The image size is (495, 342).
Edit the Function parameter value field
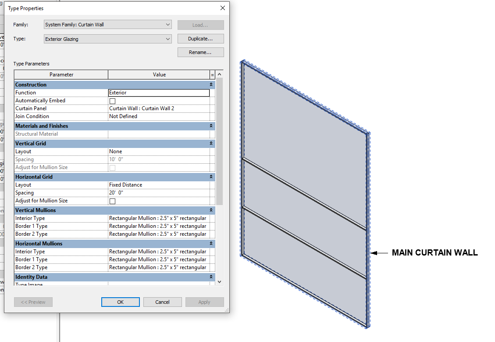tap(159, 93)
